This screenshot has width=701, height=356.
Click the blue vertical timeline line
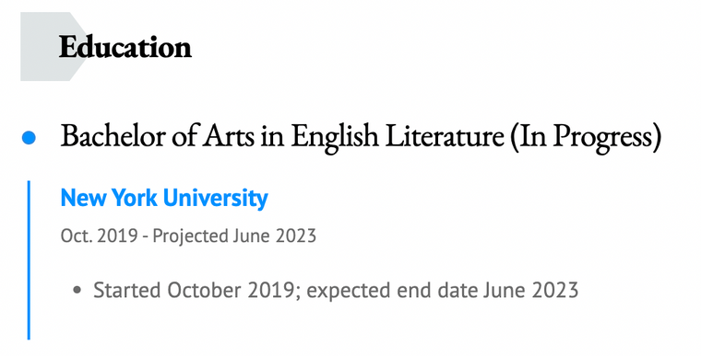tap(29, 260)
